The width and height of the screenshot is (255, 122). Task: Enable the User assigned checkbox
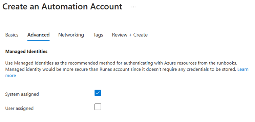[x=98, y=107]
